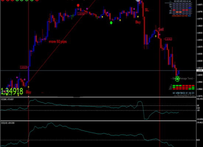203x147 pixels.
Task: Click the green sun-shaped marker at latest candle
Action: click(x=177, y=79)
